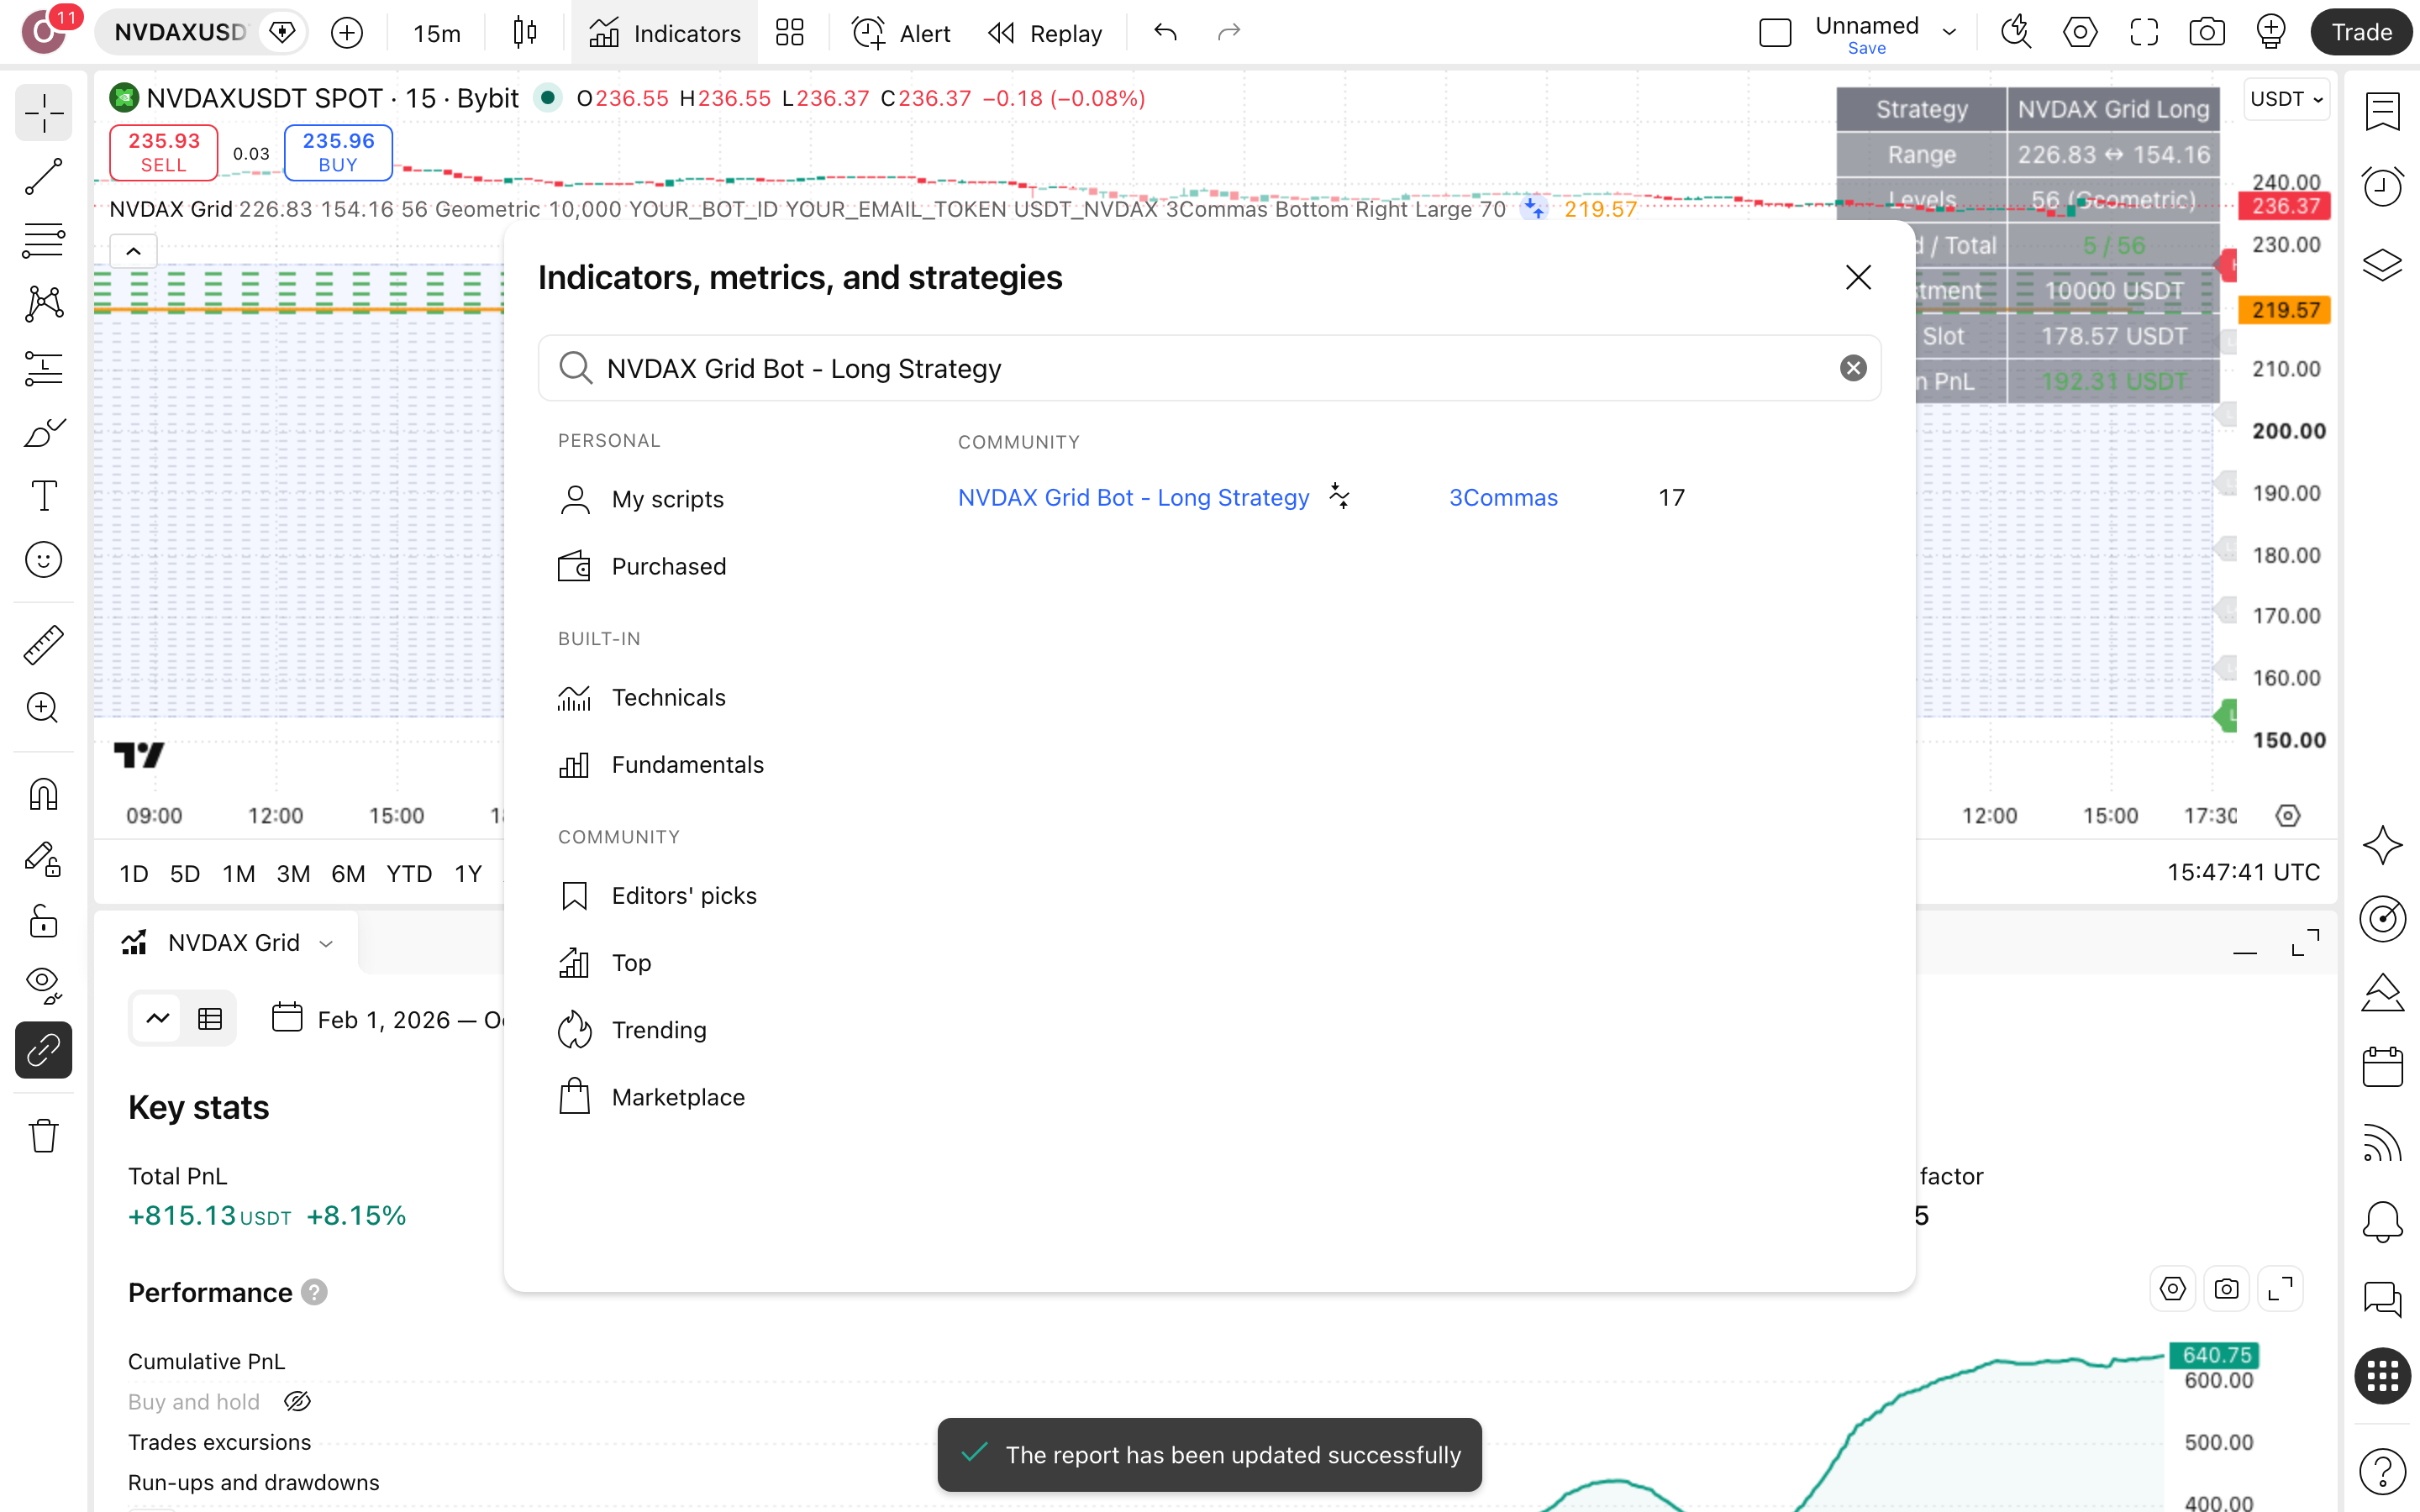Choose Editors' picks community category
The height and width of the screenshot is (1512, 2420).
657,895
